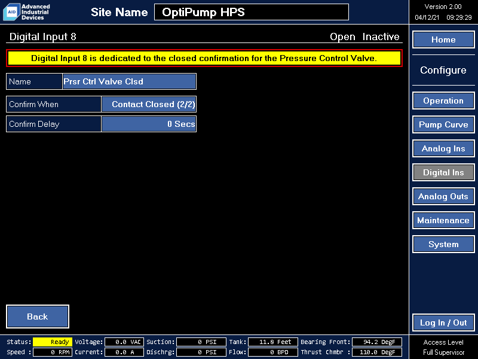Image resolution: width=478 pixels, height=359 pixels.
Task: Edit the Prsr Ctrl Valve Clsd name field
Action: tap(129, 81)
